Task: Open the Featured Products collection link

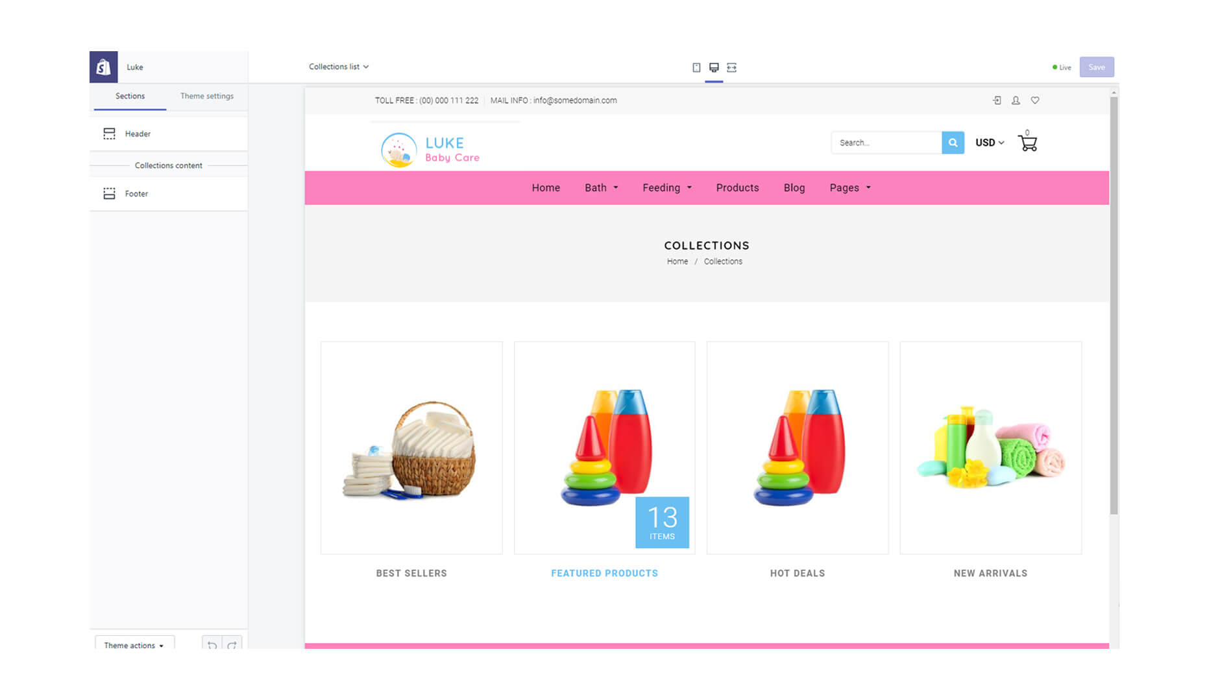Action: point(604,574)
